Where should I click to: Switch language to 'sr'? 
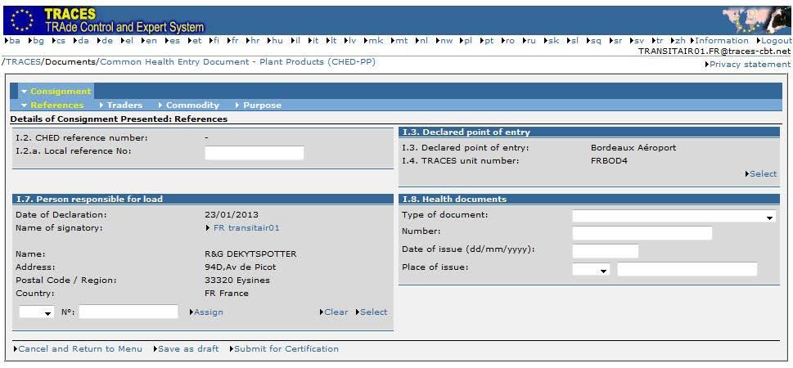pyautogui.click(x=615, y=41)
